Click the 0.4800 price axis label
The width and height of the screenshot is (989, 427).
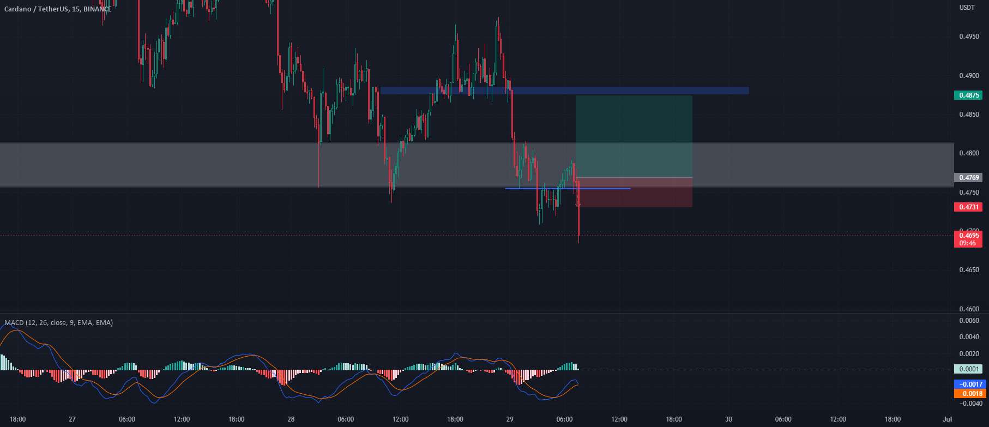coord(969,154)
